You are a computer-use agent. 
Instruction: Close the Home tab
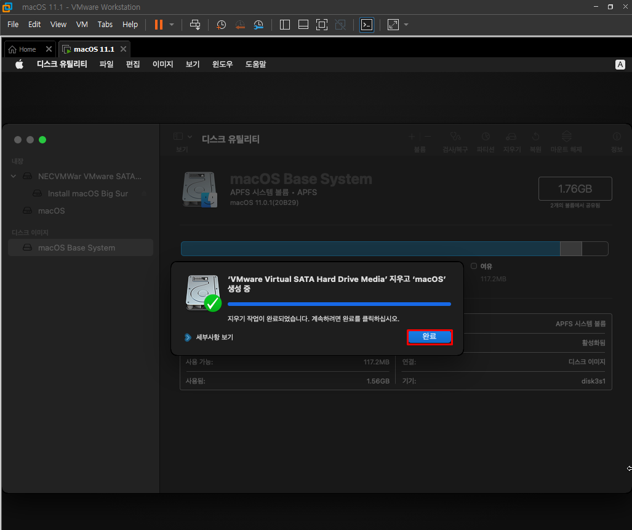tap(49, 49)
